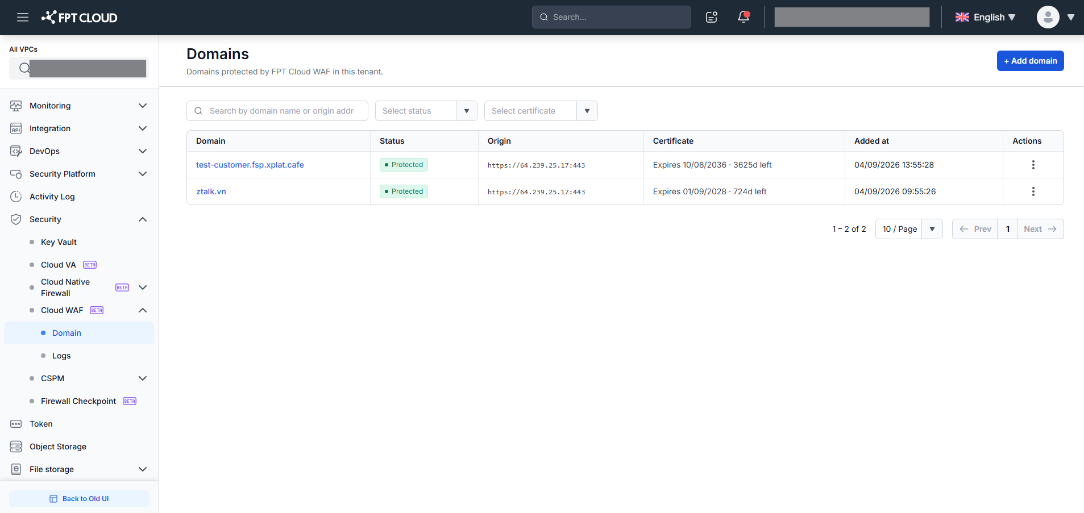Open Cloud VA menu item
Viewport: 1084px width, 513px height.
coord(58,265)
